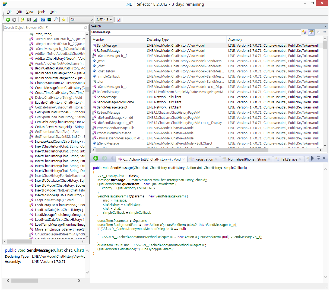330x291 pixels.
Task: Click the Open Assembly folder icon
Action: (23, 20)
